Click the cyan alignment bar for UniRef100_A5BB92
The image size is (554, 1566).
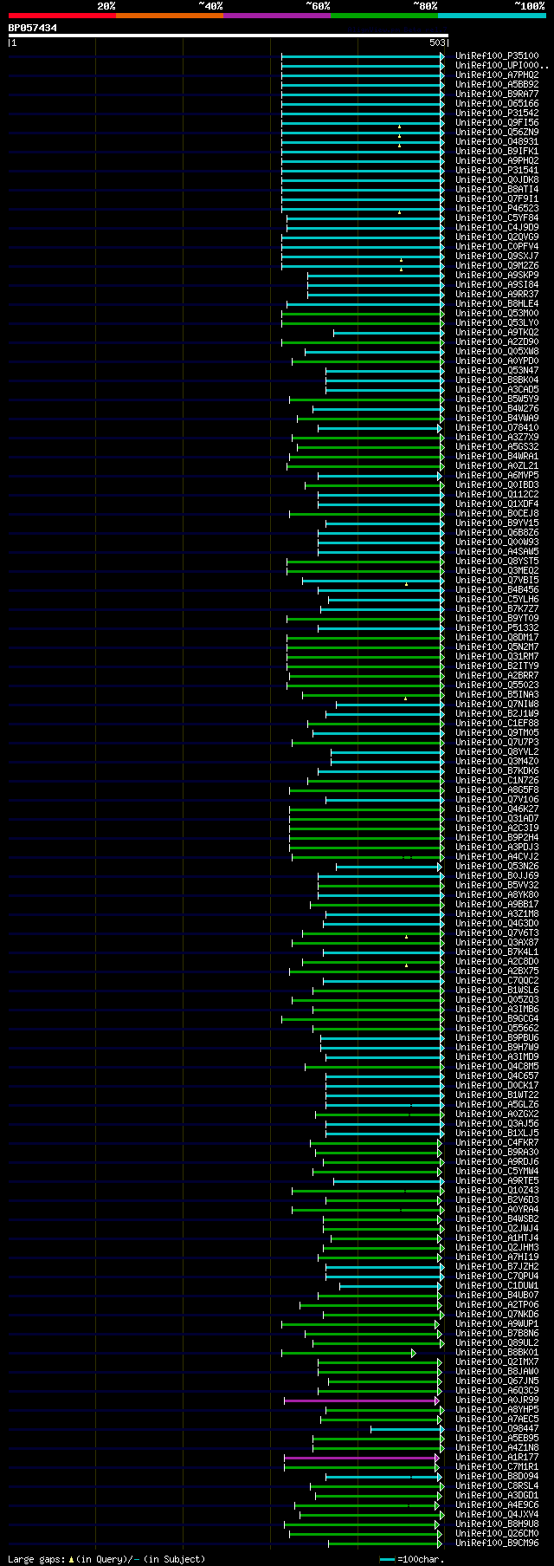[362, 85]
